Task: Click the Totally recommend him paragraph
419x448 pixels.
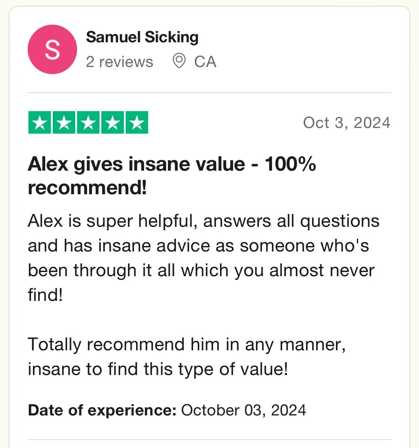Action: click(186, 356)
